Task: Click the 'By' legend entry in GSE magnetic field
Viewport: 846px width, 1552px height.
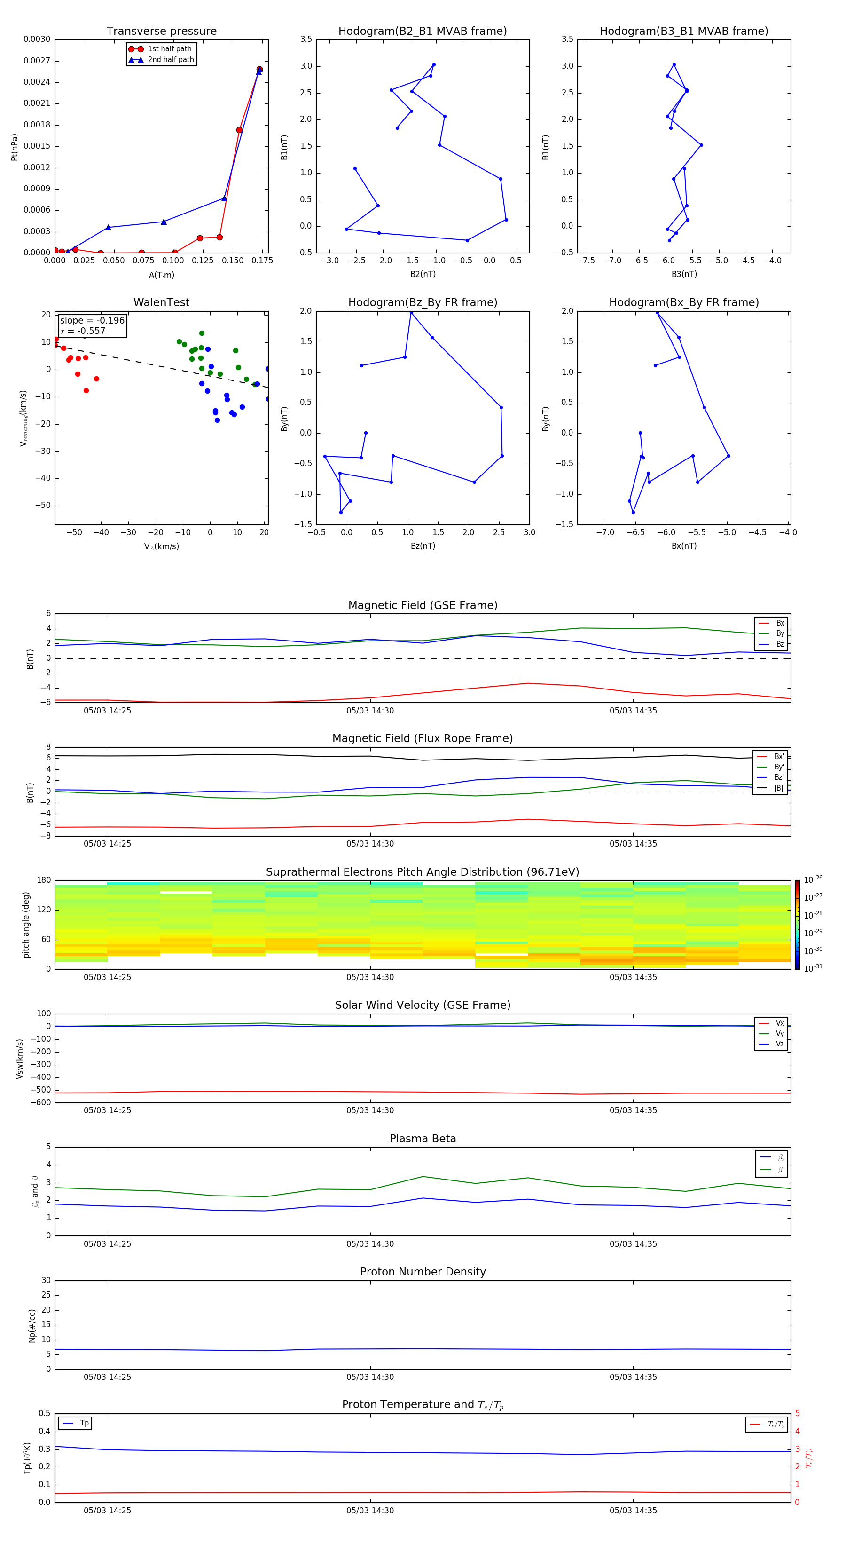Action: coord(771,633)
